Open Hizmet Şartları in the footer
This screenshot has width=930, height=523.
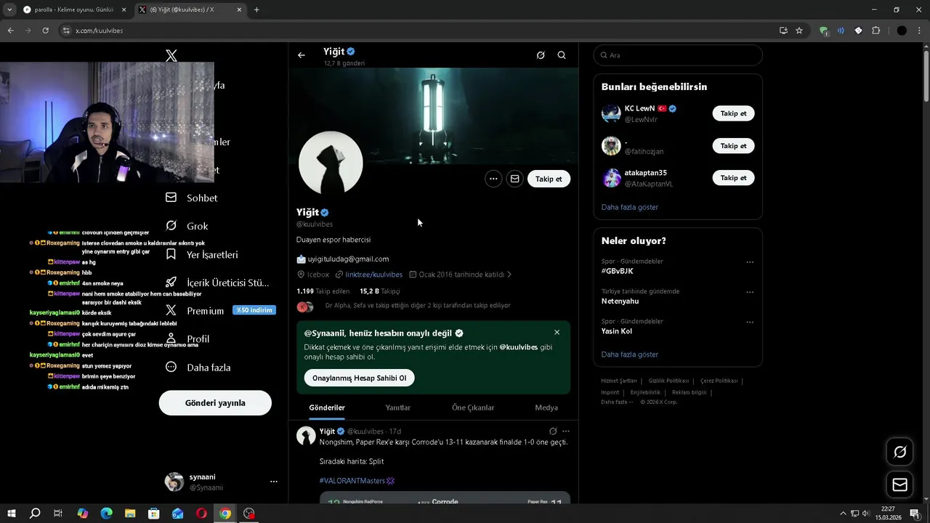point(619,381)
